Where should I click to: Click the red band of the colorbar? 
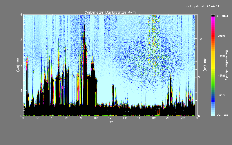coord(213,35)
